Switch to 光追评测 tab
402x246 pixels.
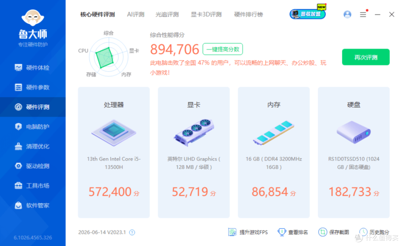click(167, 14)
